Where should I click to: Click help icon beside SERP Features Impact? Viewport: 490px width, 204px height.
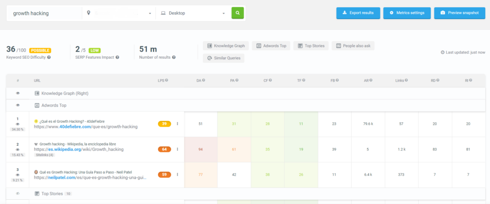click(118, 57)
